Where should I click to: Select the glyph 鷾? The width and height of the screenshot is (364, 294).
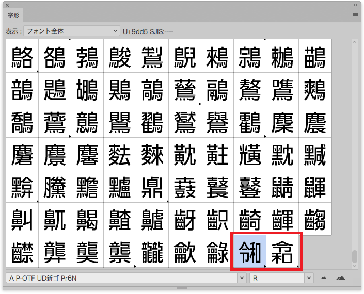click(87, 121)
